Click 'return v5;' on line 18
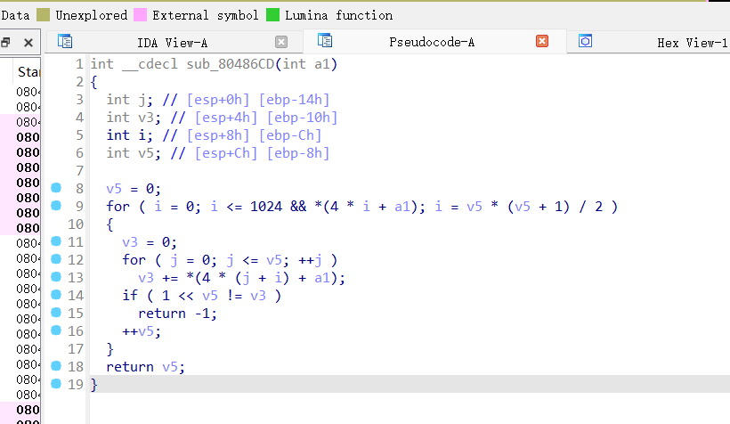 click(x=145, y=367)
